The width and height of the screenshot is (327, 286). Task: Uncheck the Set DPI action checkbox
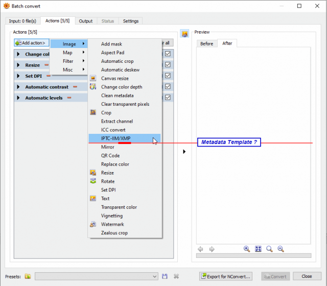[x=168, y=76]
